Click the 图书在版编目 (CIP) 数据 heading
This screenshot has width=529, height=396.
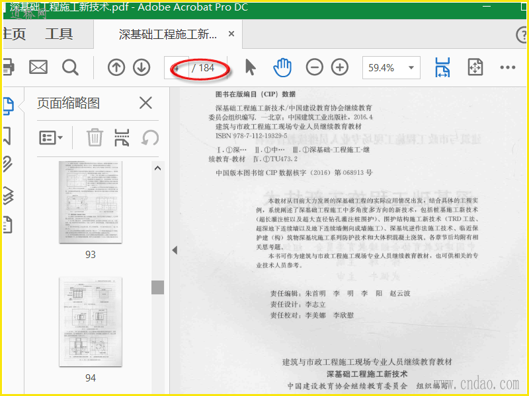[255, 94]
